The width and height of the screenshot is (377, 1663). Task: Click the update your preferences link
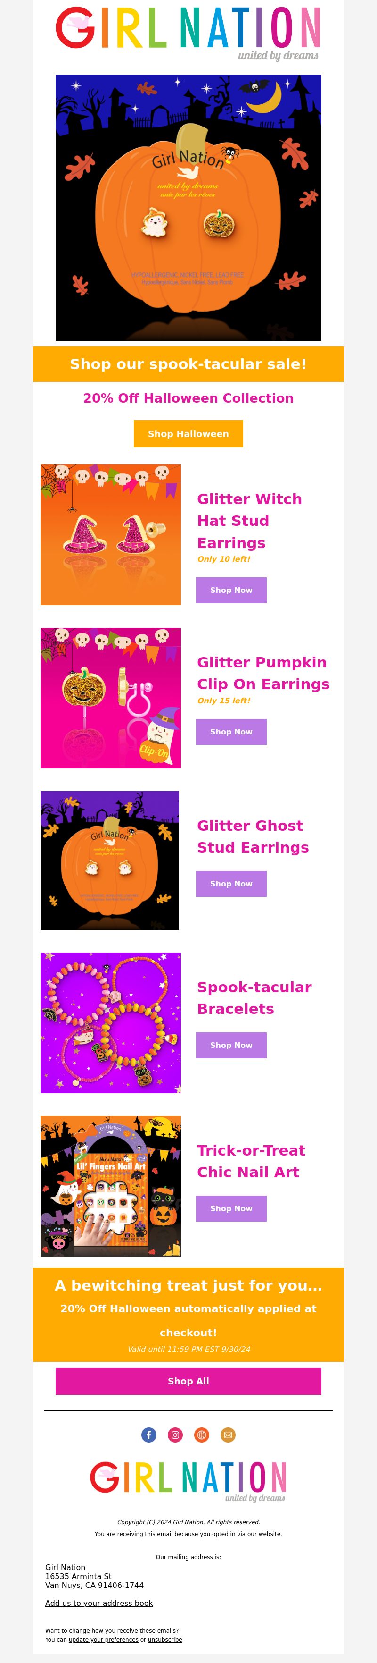pyautogui.click(x=104, y=1639)
